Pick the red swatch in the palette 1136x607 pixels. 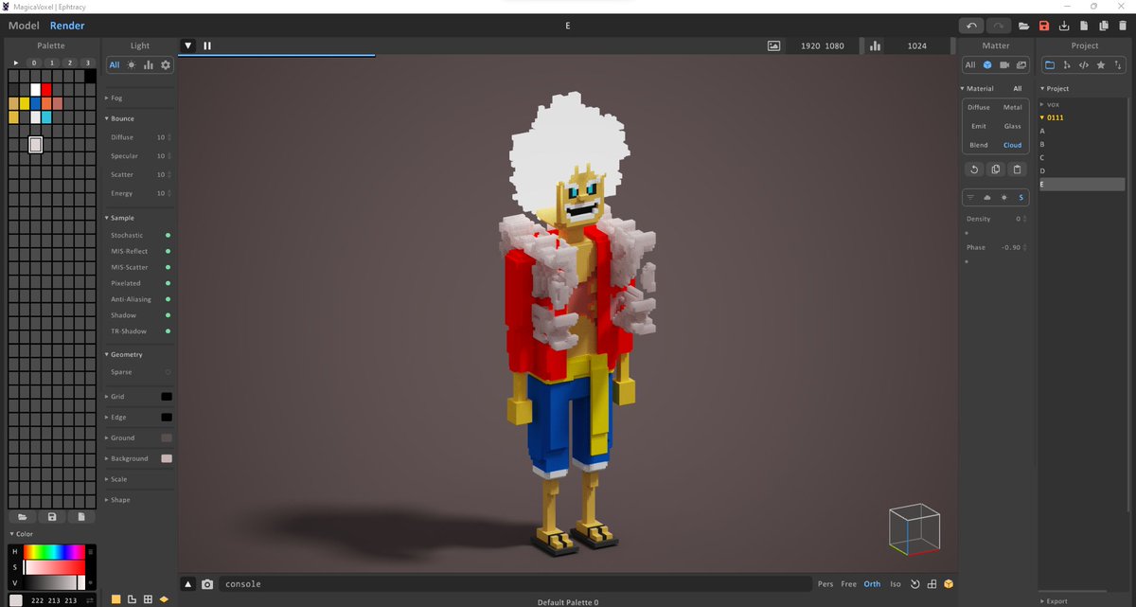pyautogui.click(x=46, y=89)
